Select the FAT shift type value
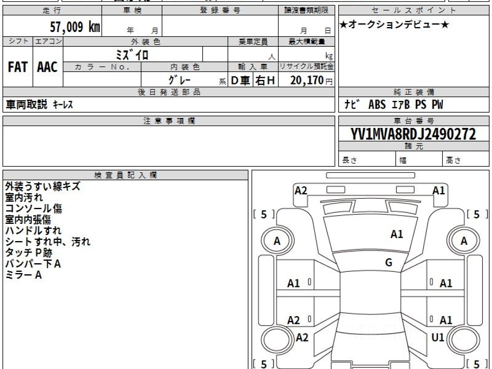Image resolution: width=492 pixels, height=369 pixels. 18,67
